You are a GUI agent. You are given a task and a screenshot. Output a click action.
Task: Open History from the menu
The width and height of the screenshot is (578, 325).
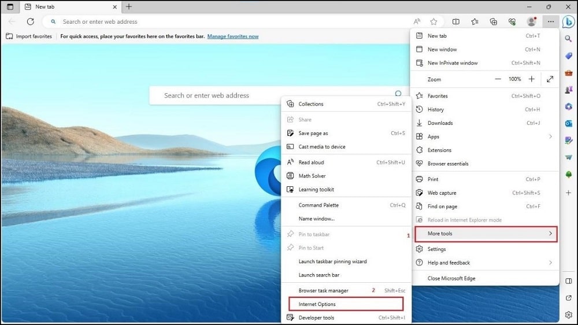pos(484,109)
